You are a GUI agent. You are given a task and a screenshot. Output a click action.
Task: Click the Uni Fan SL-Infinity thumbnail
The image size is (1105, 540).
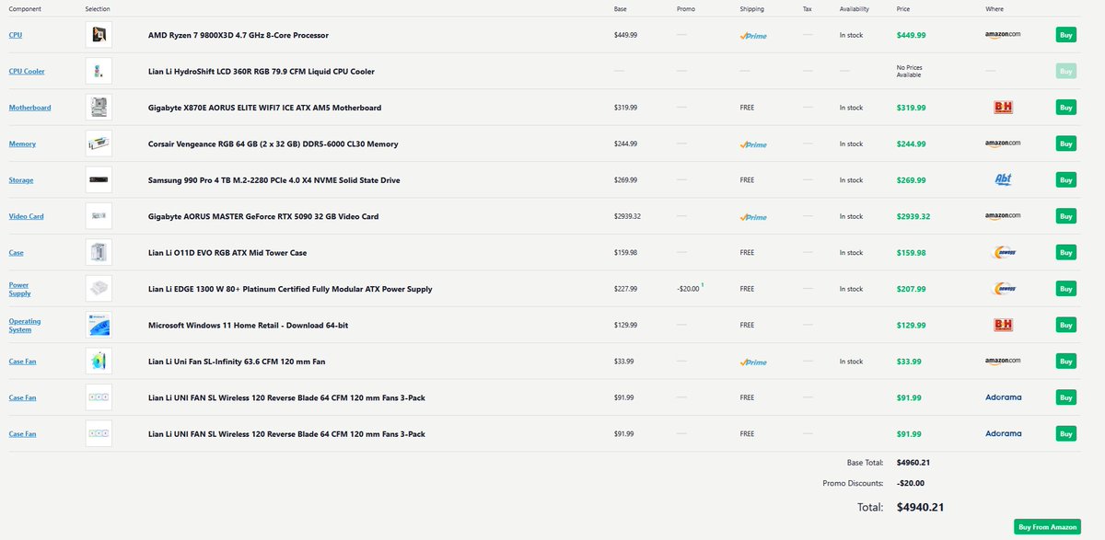click(x=99, y=362)
